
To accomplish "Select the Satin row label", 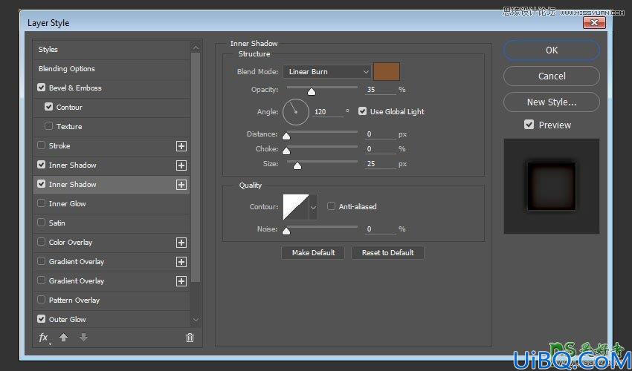I will pos(57,223).
